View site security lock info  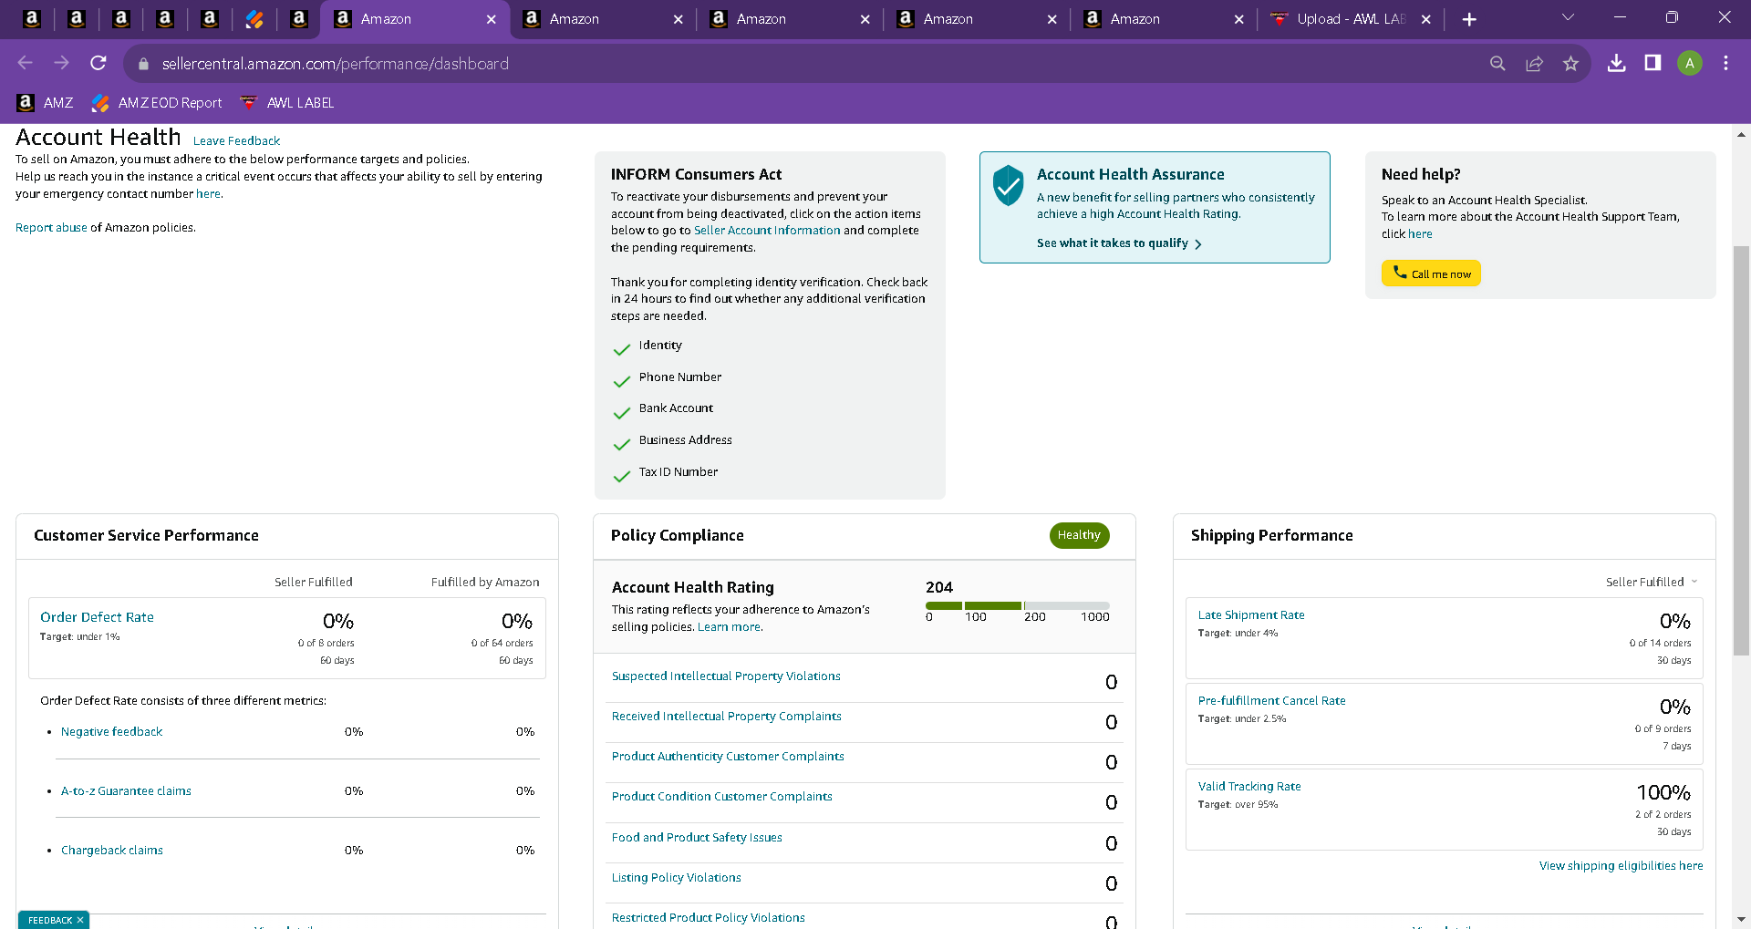[143, 64]
